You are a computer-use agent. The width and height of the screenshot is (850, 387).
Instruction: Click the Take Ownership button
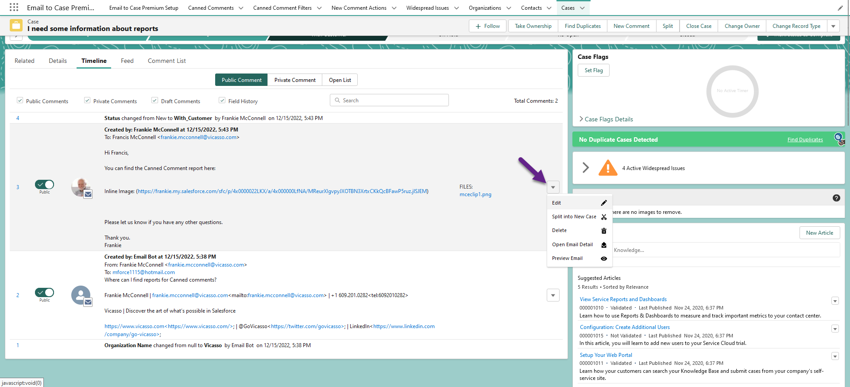(533, 26)
